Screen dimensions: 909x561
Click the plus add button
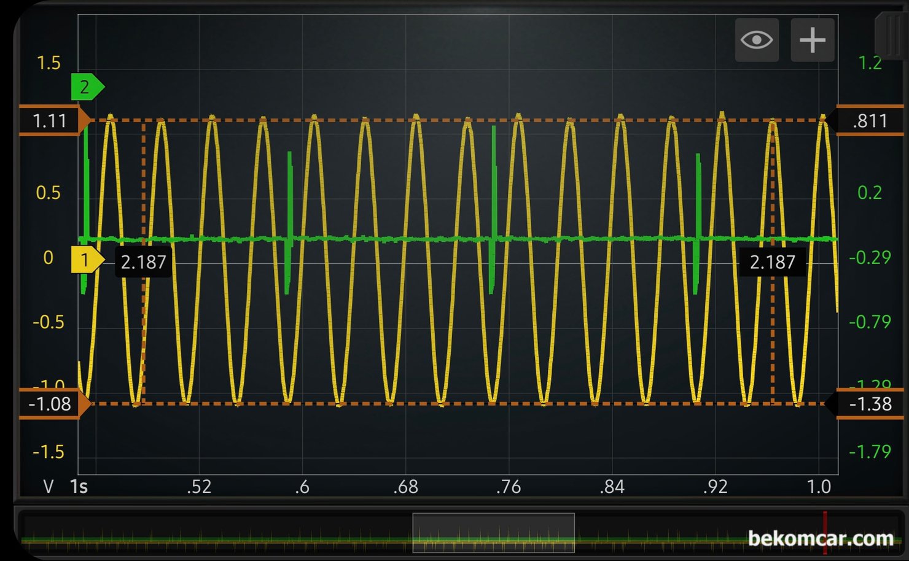(x=812, y=41)
